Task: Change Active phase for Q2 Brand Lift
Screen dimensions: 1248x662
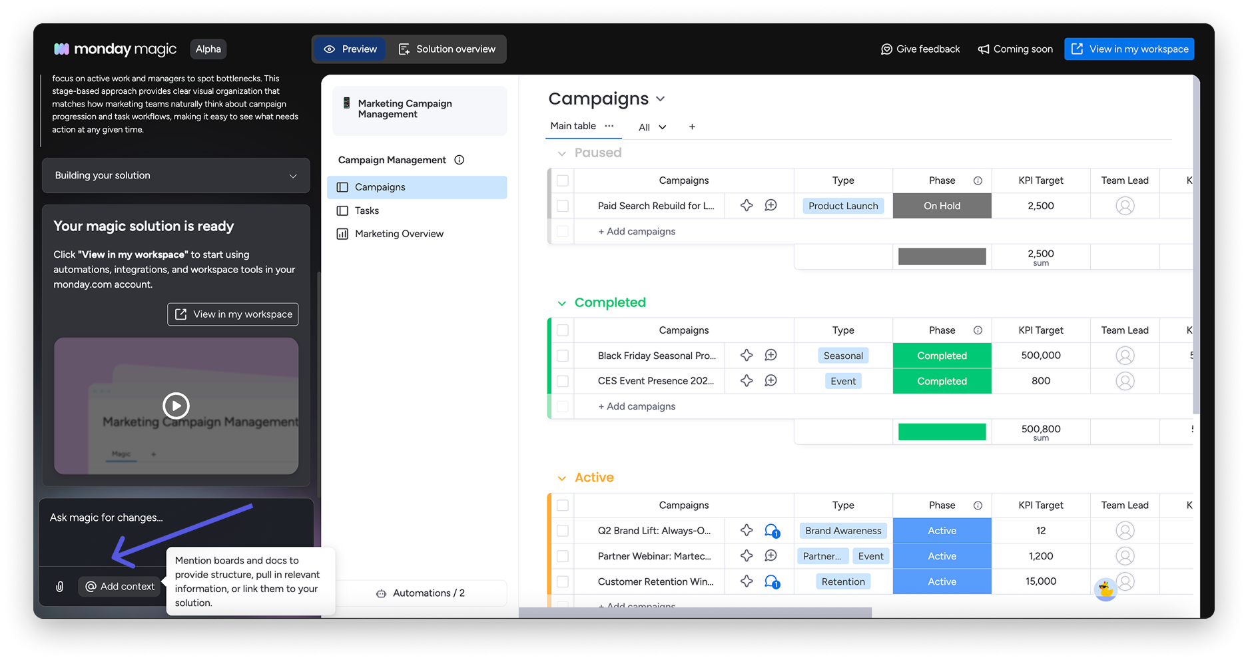Action: (942, 531)
